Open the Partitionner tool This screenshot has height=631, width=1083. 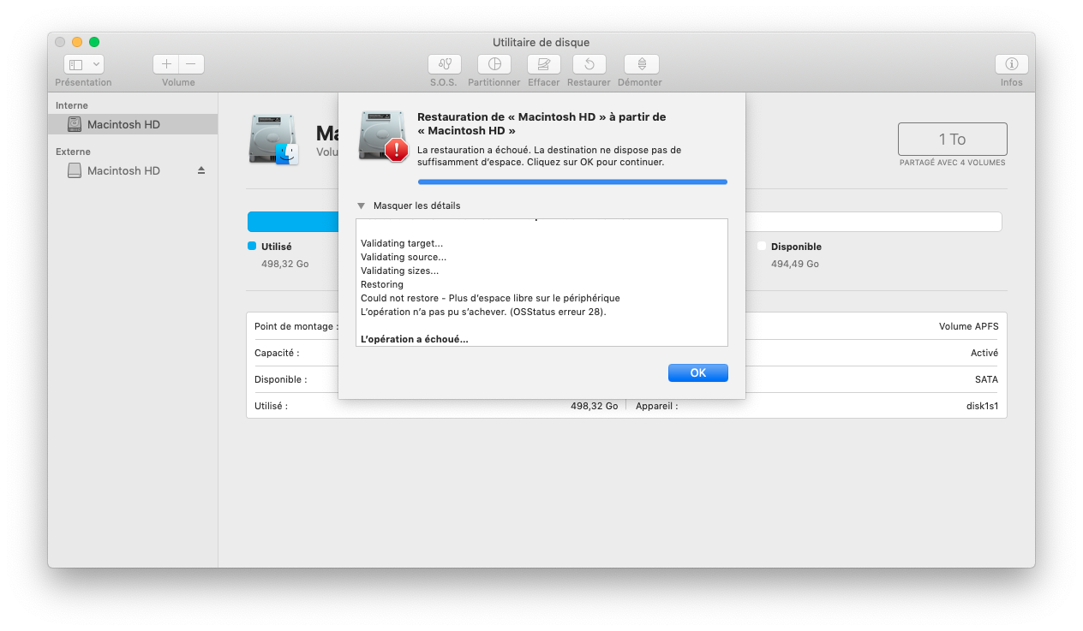pos(494,64)
